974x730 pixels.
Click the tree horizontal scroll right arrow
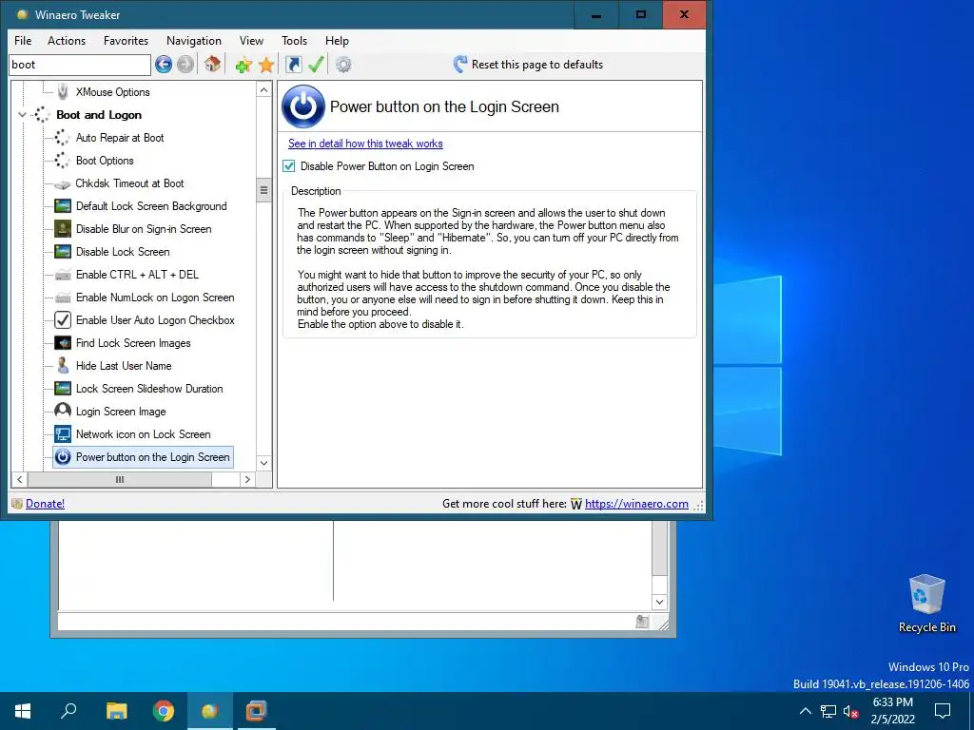[247, 479]
